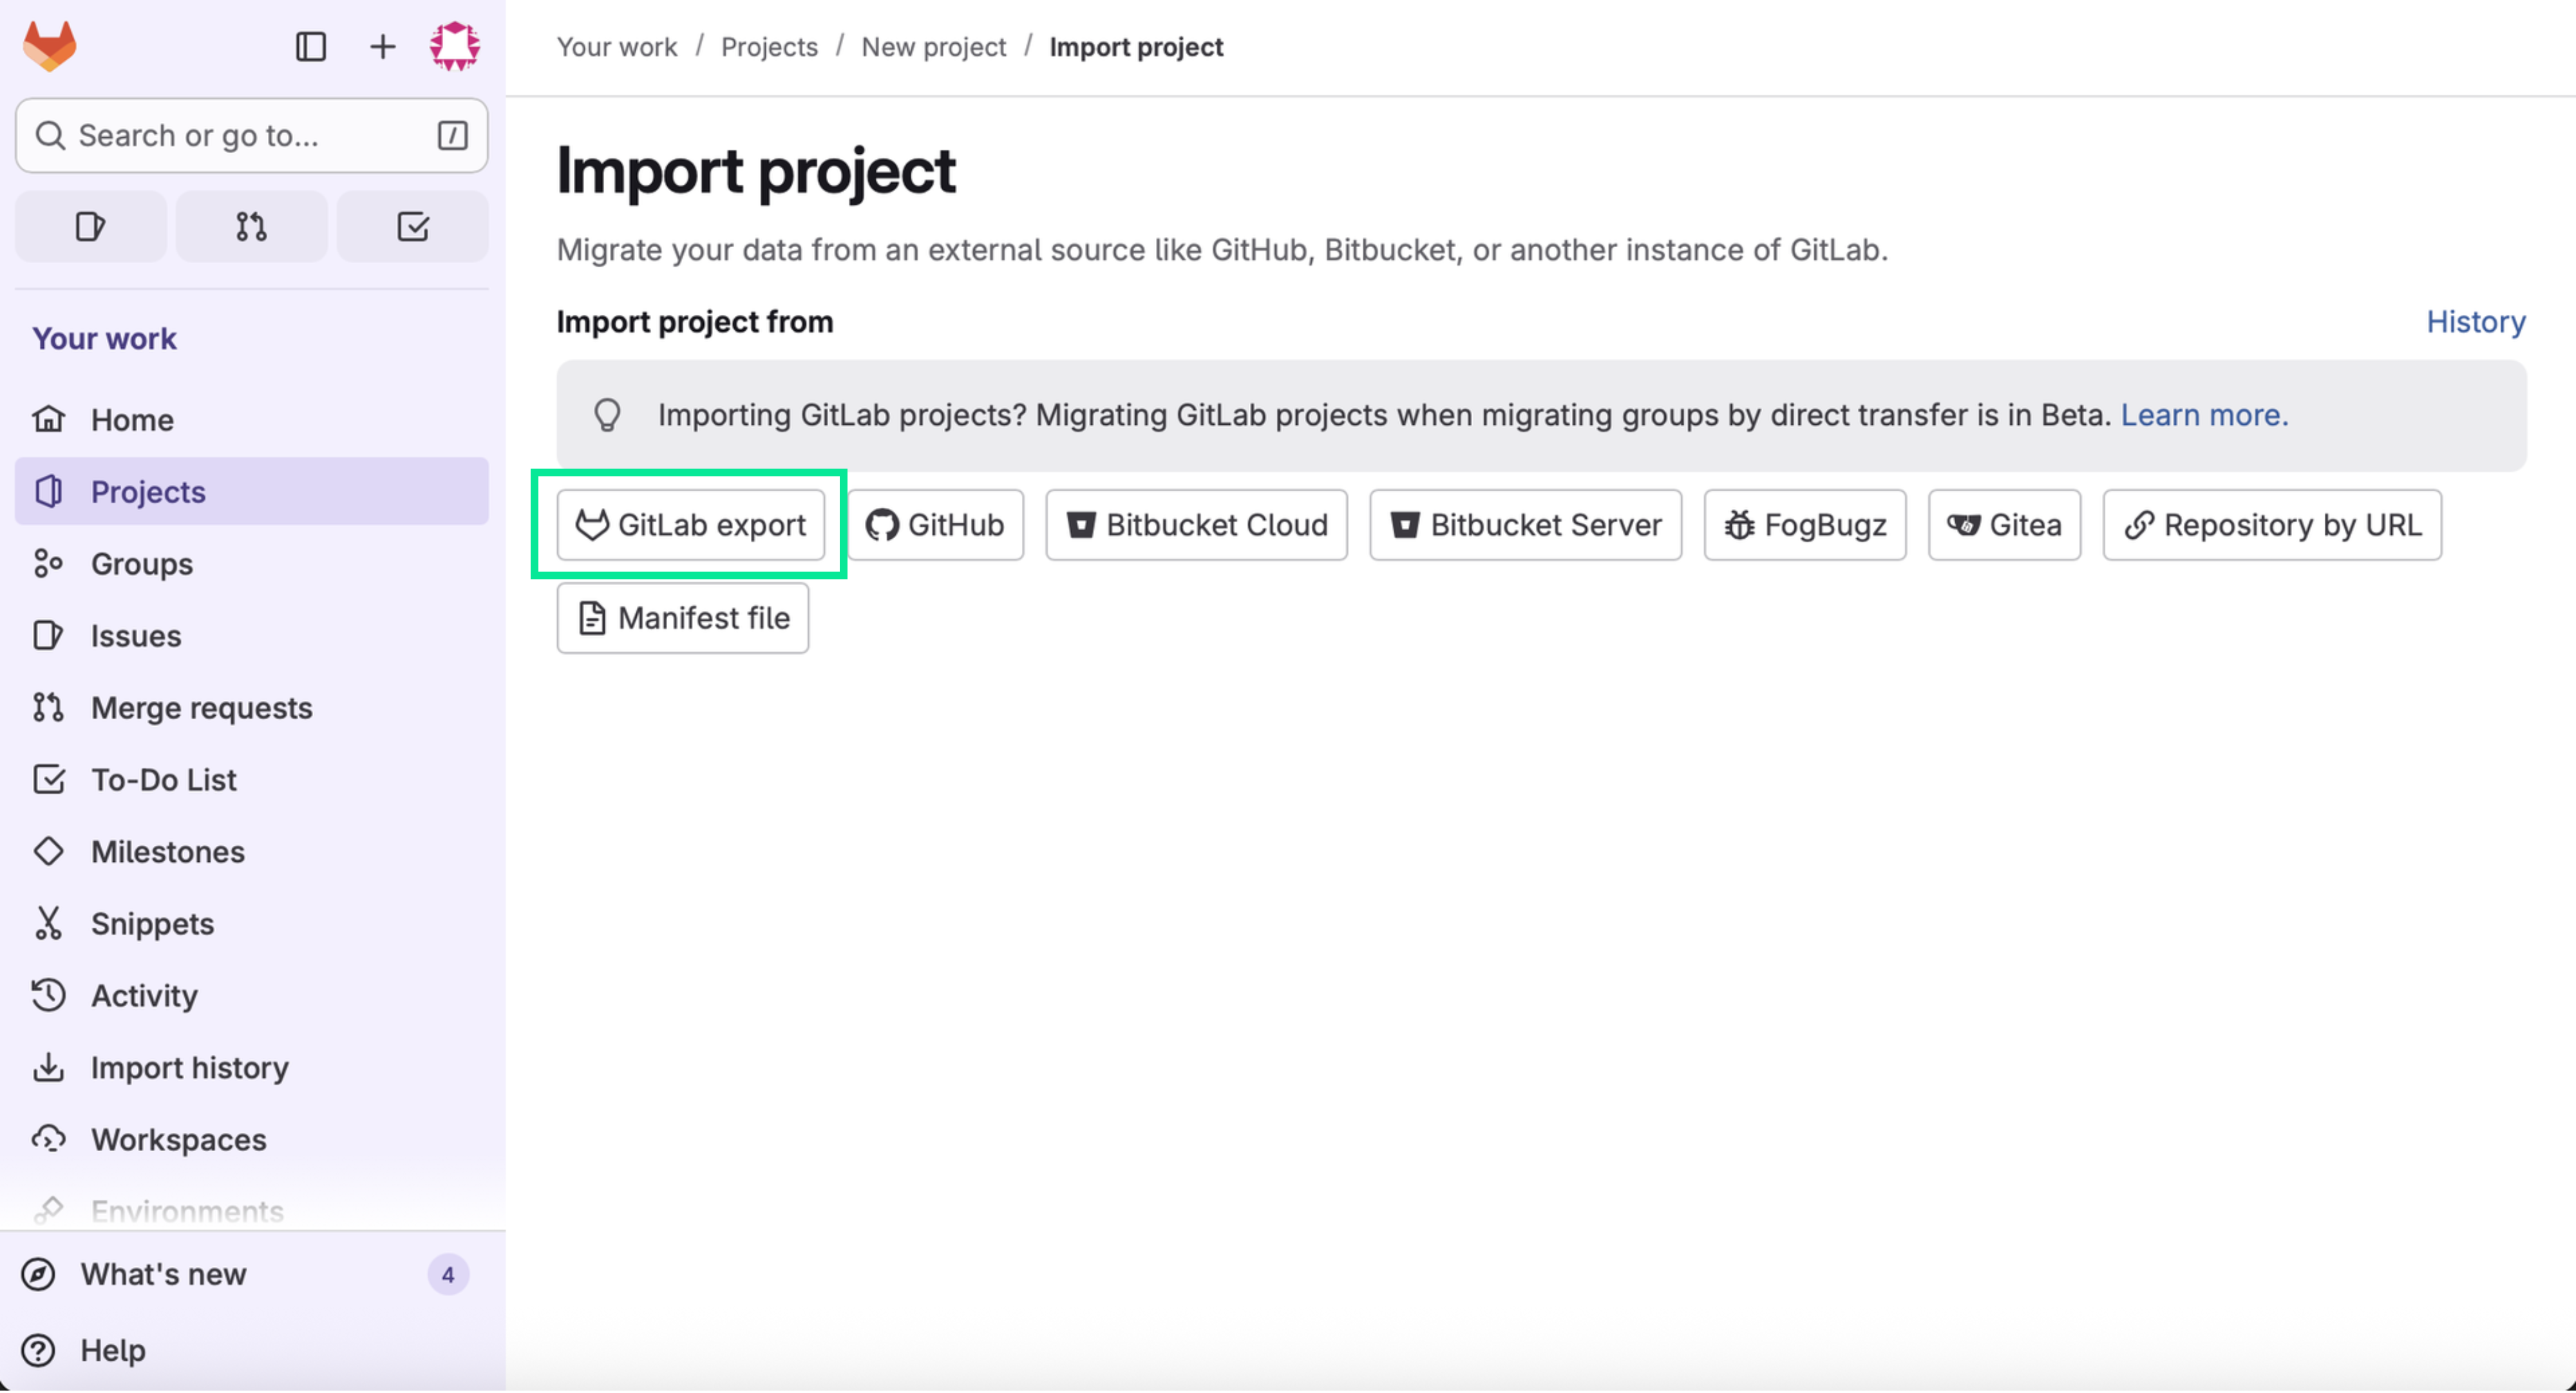
Task: Open the user avatar menu
Action: [x=454, y=46]
